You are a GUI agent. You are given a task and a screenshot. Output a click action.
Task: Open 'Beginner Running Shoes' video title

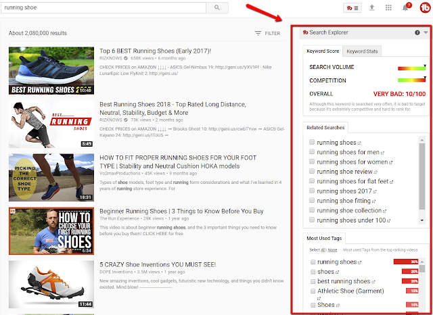click(181, 212)
